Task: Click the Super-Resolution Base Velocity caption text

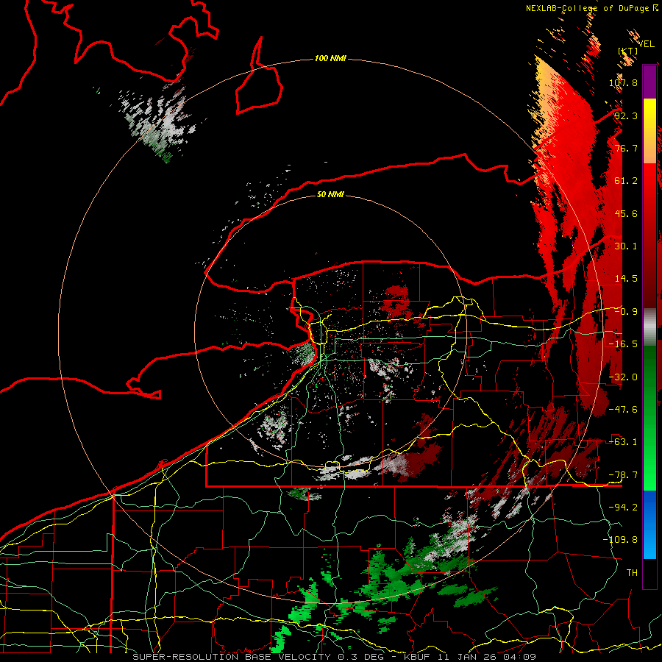Action: click(x=335, y=657)
